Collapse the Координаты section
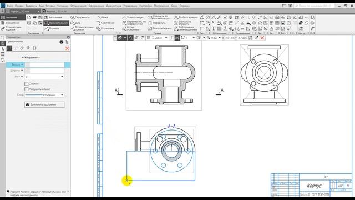Screen dimensions: 355x200 (x=23, y=58)
